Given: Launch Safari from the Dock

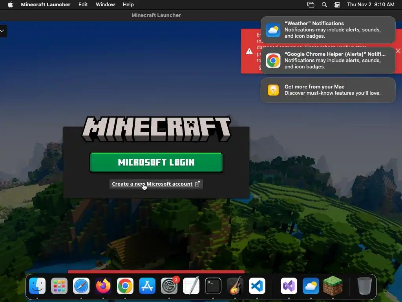Looking at the screenshot, I should click(x=81, y=286).
